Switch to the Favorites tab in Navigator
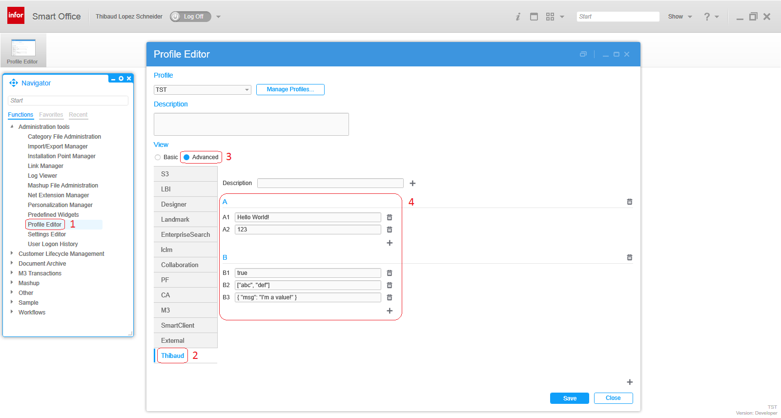 point(51,115)
